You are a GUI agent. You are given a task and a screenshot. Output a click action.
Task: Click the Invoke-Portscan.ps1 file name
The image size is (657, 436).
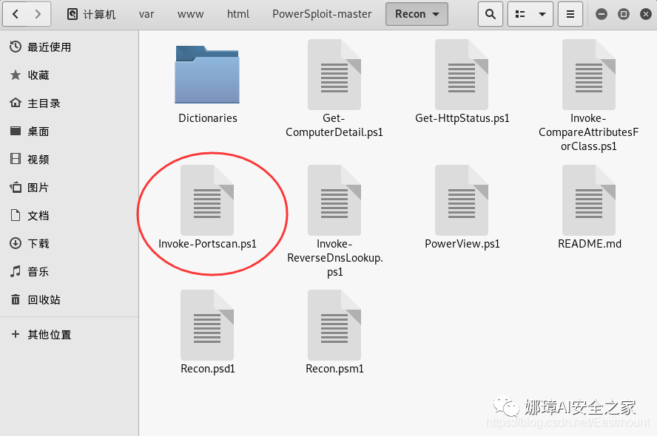[x=207, y=244]
